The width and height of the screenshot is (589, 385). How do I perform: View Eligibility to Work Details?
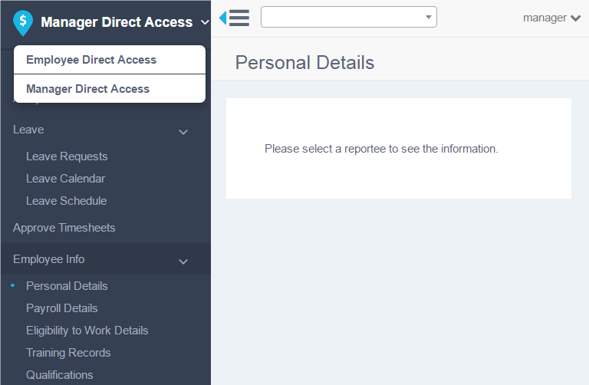(x=87, y=330)
